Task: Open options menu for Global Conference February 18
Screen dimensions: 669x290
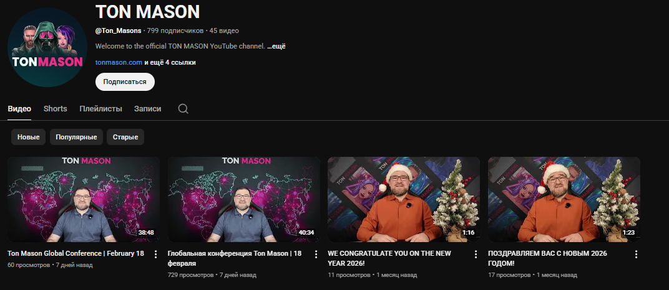Action: click(x=155, y=255)
